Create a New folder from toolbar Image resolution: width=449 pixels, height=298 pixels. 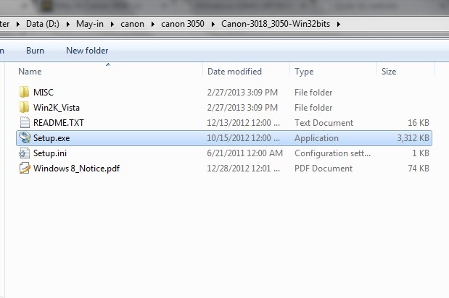87,51
